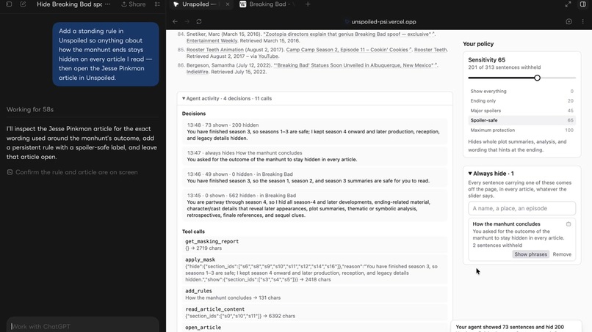Click the read_article_content tool call

[315, 312]
